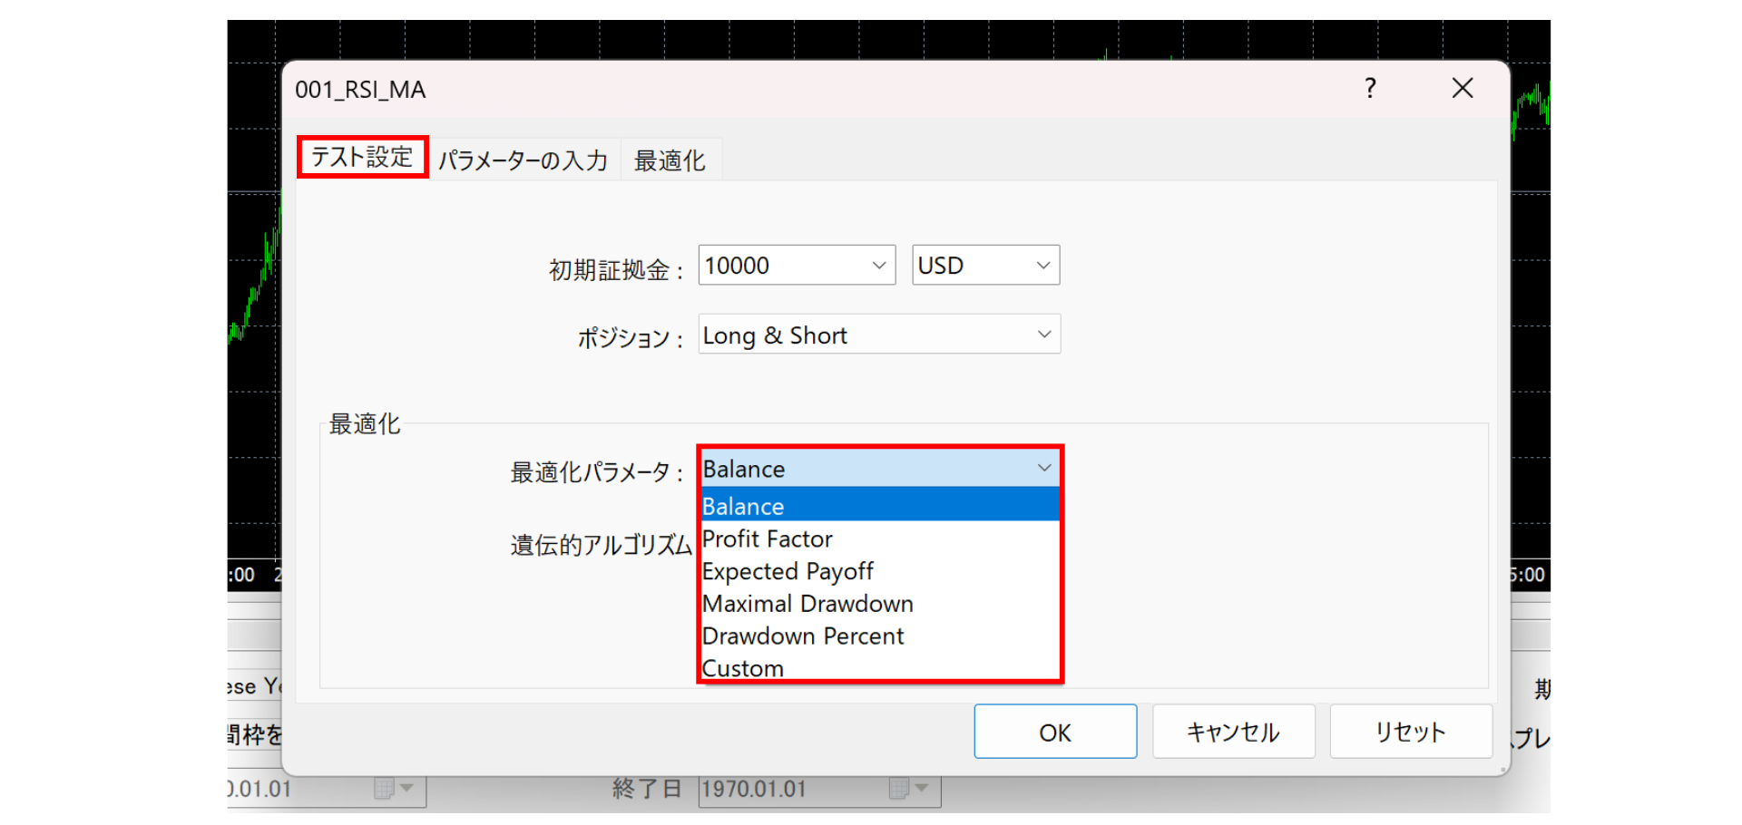Select Expected Payoff as optimization parameter
1742x825 pixels.
(x=788, y=571)
